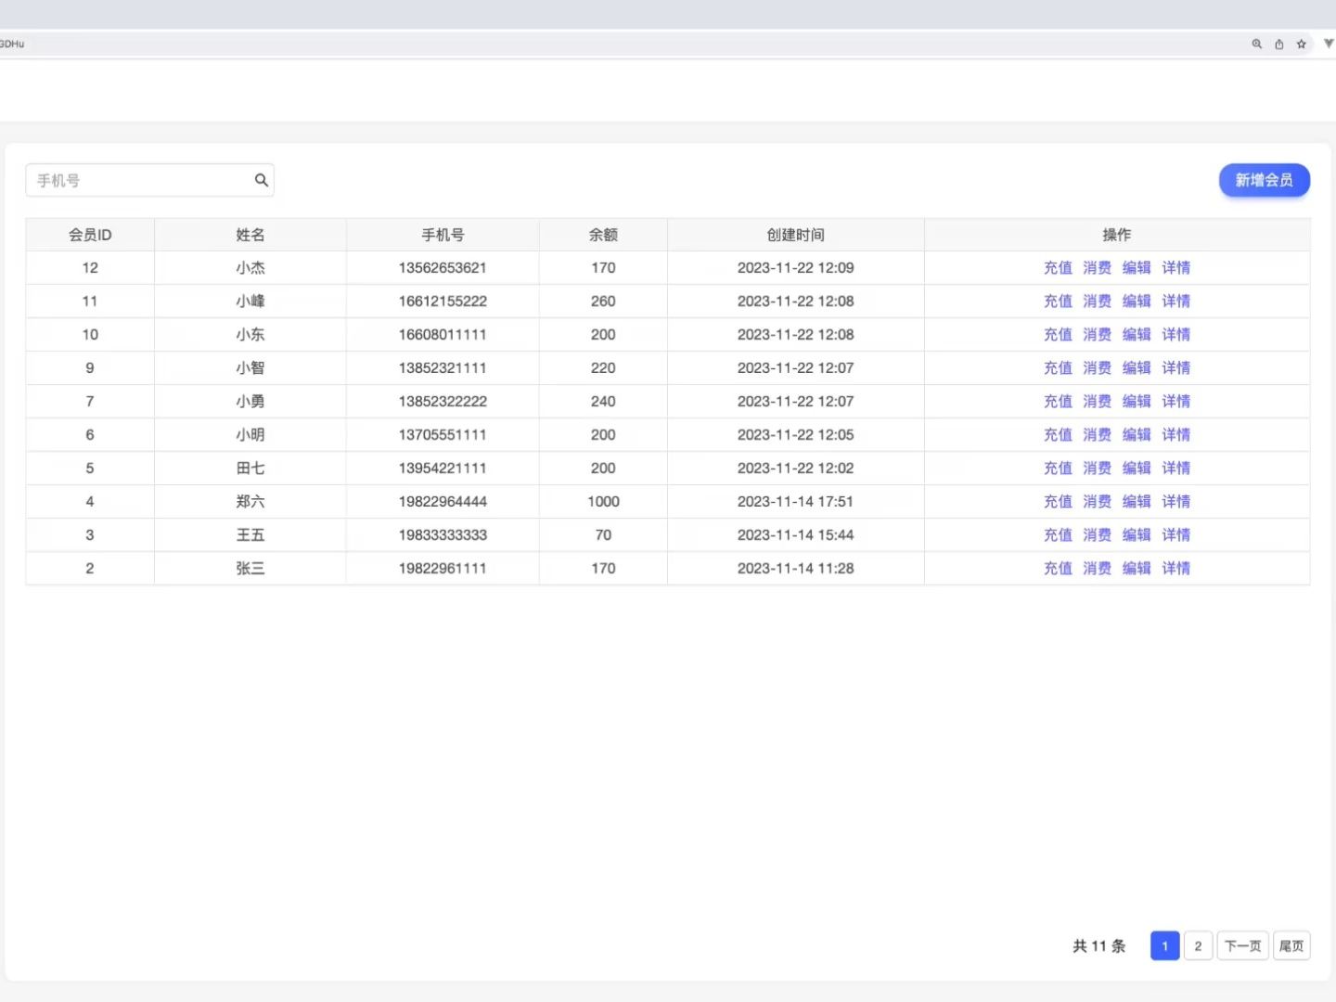The height and width of the screenshot is (1002, 1336).
Task: Go to pagination page 2
Action: point(1198,945)
